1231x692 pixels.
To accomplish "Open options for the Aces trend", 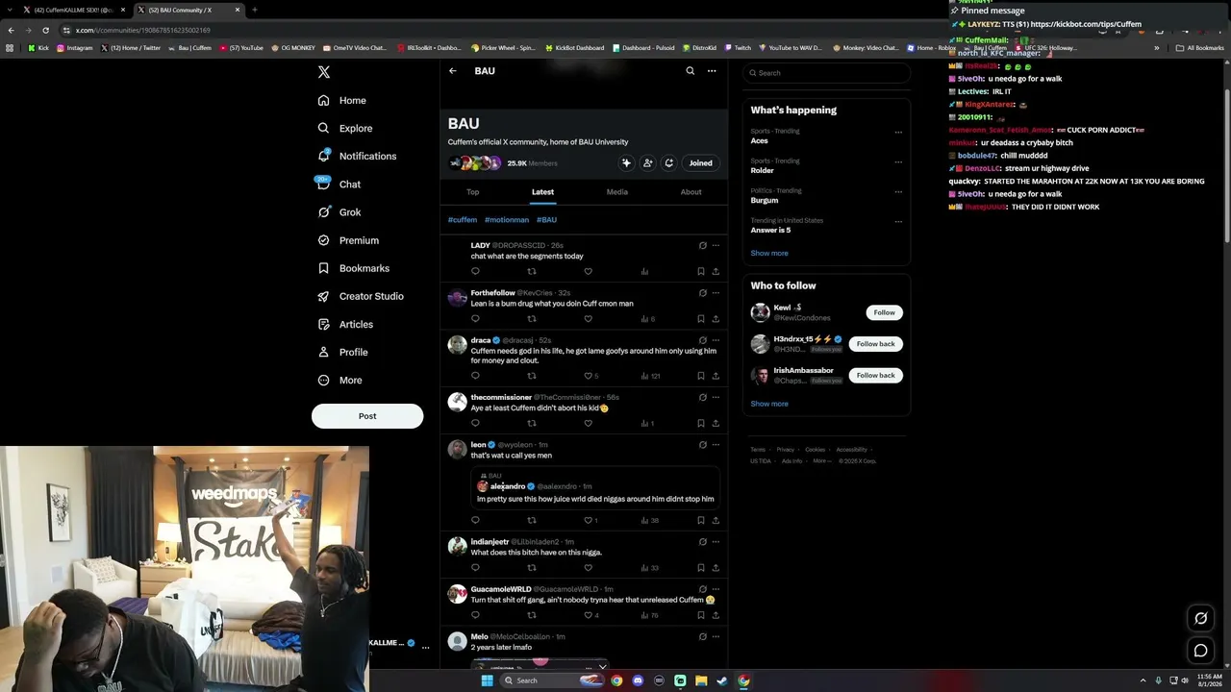I will (x=898, y=132).
